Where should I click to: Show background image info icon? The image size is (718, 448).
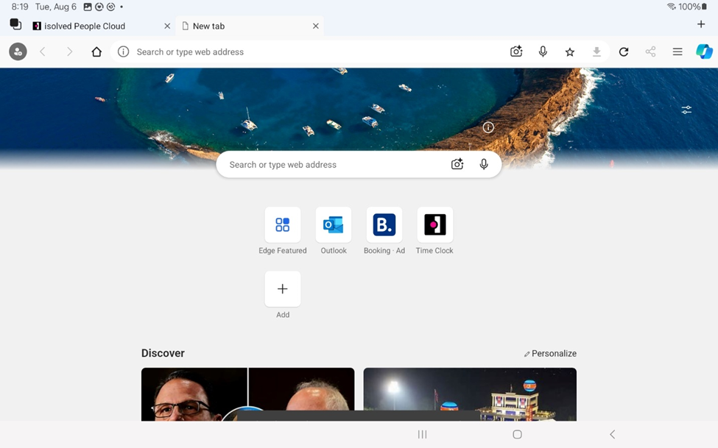[488, 127]
